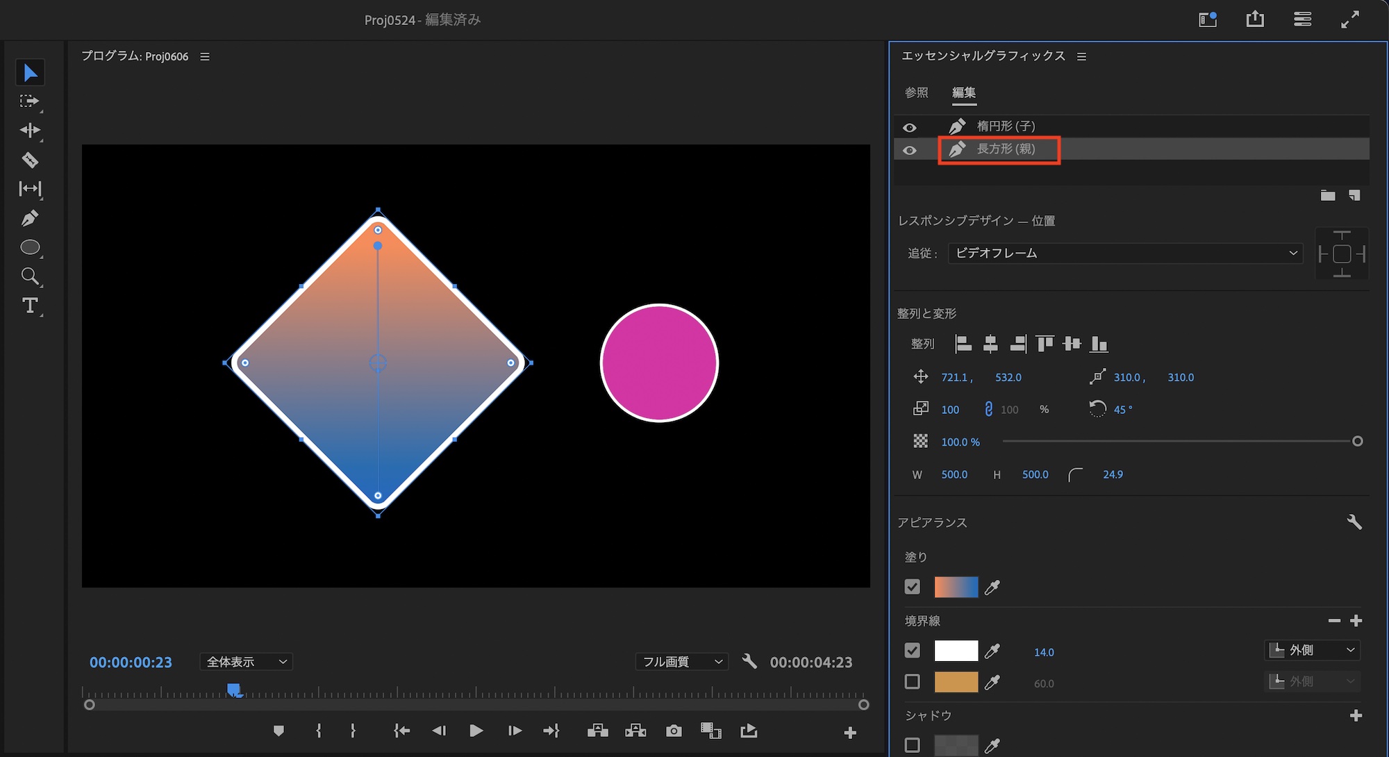The width and height of the screenshot is (1389, 757).
Task: Hide the 楕円形 (子) layer
Action: 909,127
